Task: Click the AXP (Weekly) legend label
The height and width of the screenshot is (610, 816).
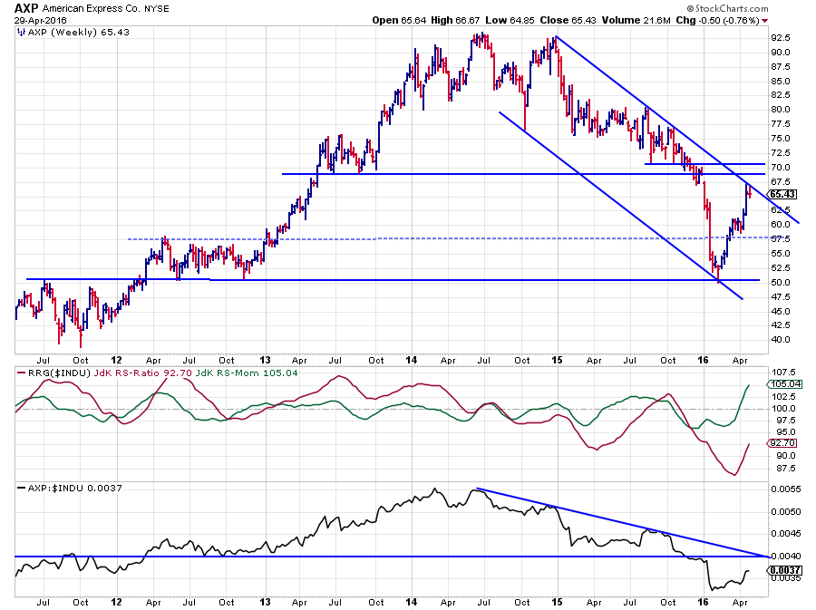Action: click(57, 31)
